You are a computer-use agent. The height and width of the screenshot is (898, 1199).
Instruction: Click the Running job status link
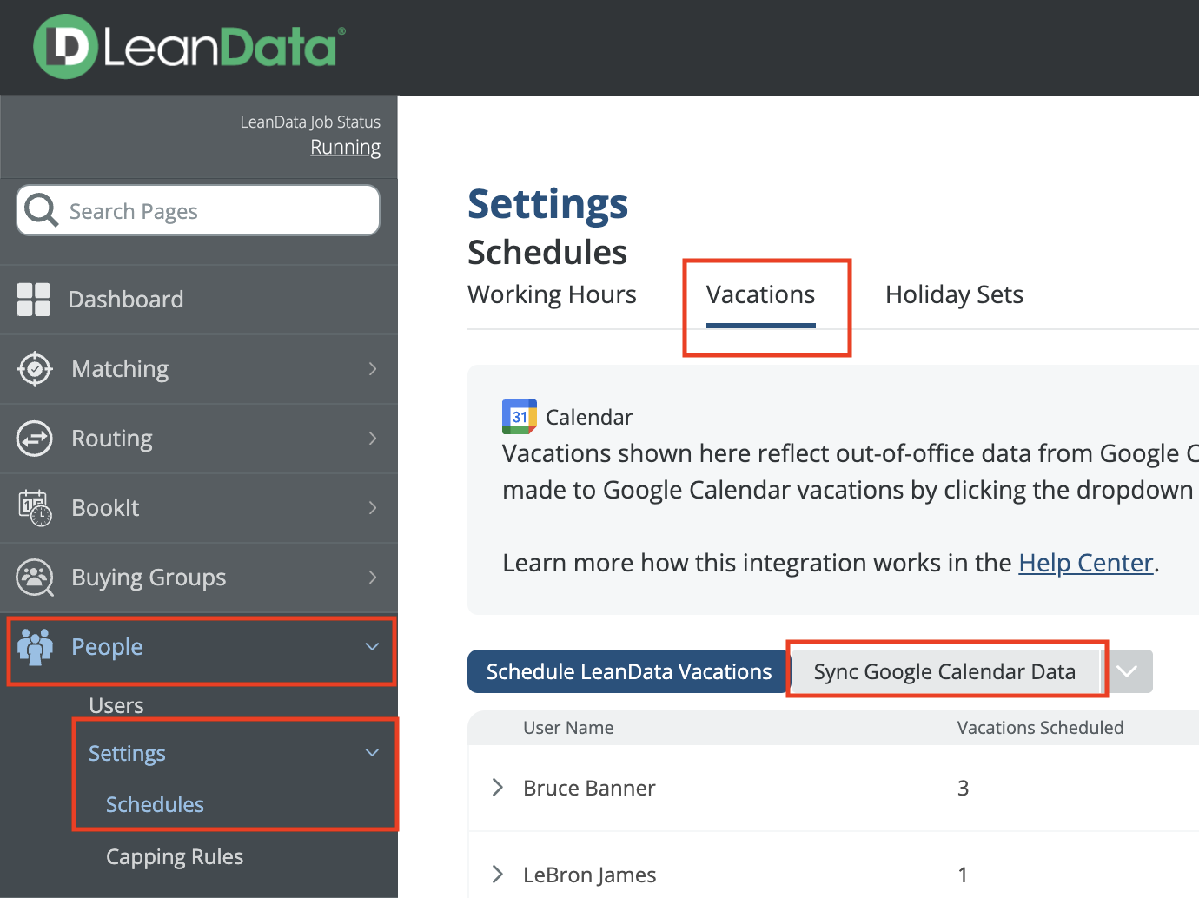345,147
